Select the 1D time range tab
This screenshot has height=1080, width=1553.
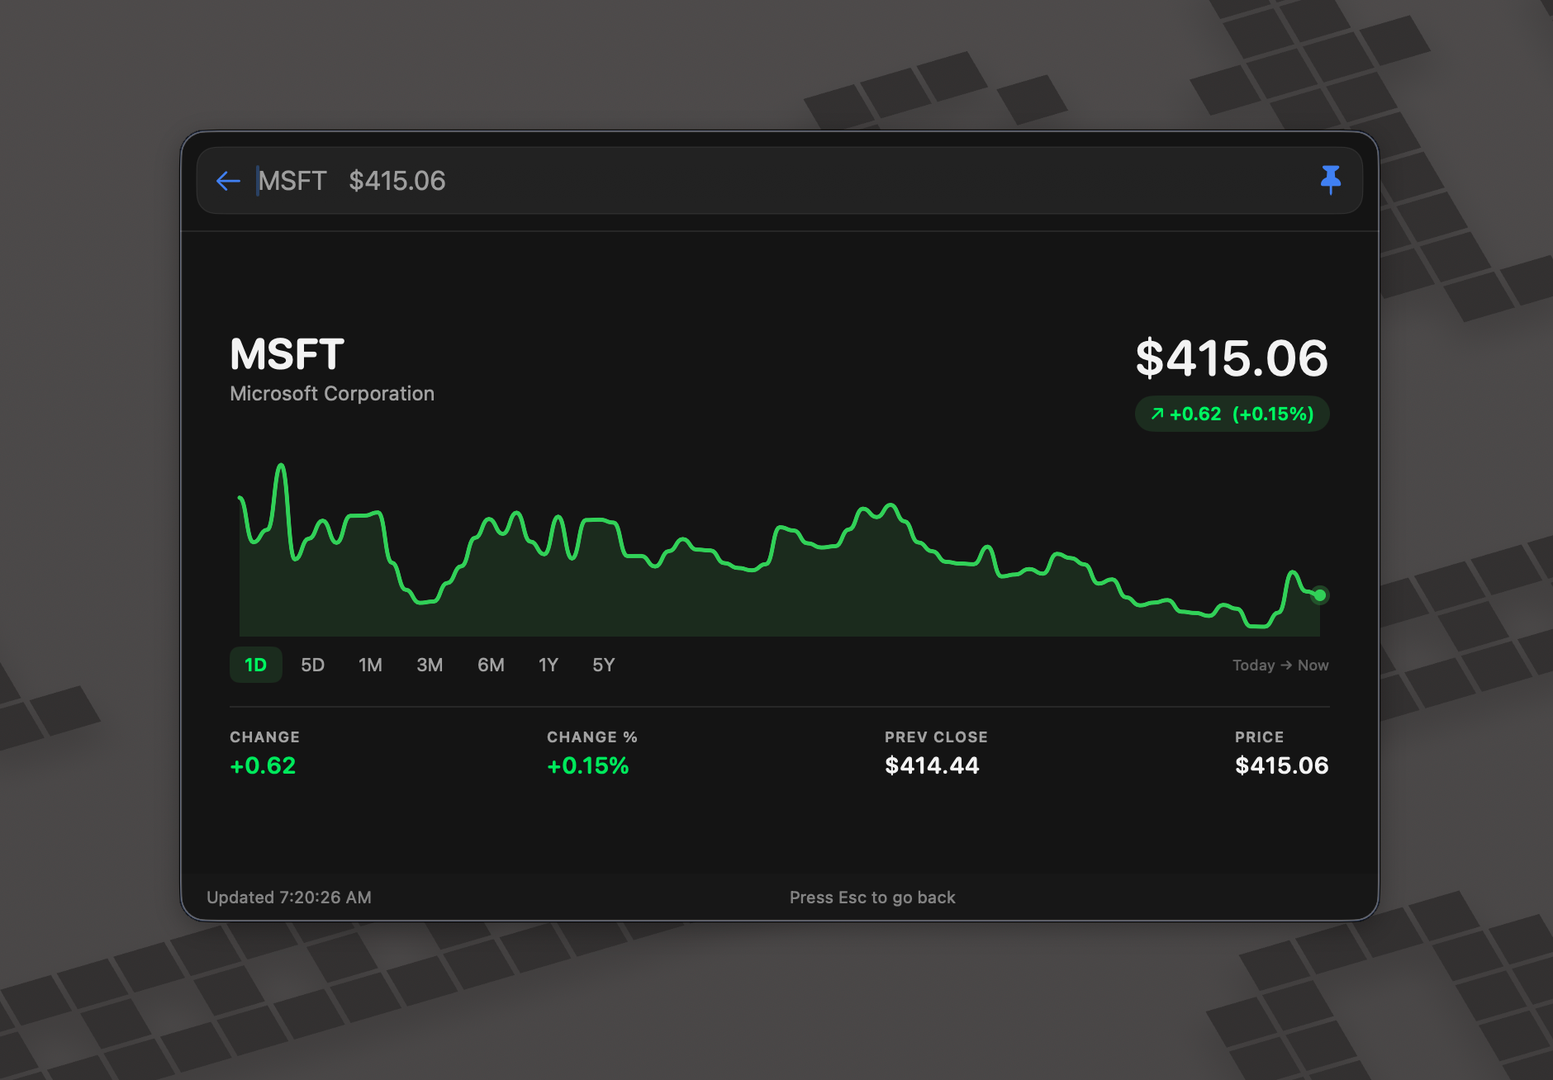pos(256,665)
